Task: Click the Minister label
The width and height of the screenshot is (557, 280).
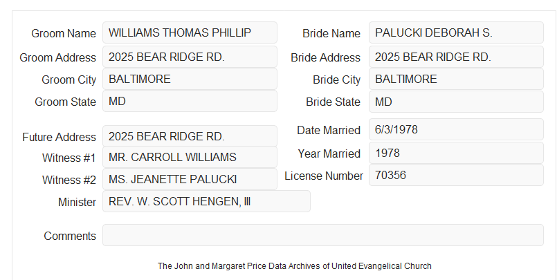Action: click(x=77, y=202)
